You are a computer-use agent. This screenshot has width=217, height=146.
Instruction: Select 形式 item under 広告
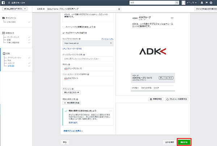coord(9,60)
